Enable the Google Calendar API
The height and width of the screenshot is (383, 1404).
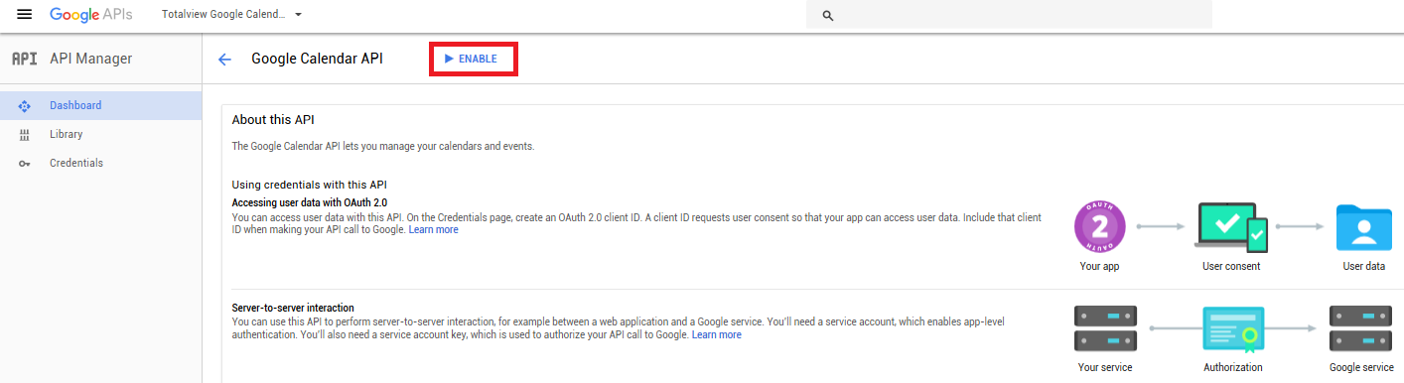pos(471,60)
